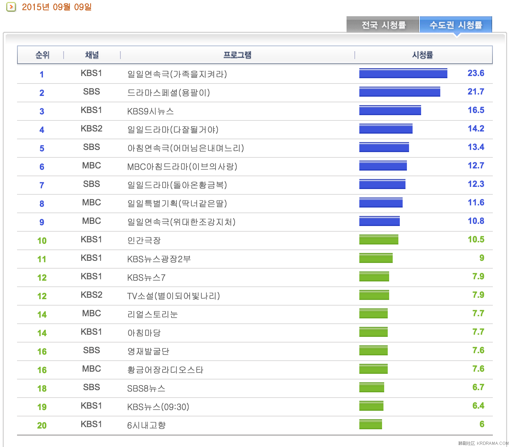Screen dimensions: 512x447
Task: Click rank number 18
Action: point(42,389)
